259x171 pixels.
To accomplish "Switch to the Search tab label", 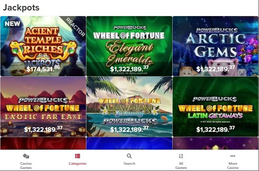I will tap(129, 163).
